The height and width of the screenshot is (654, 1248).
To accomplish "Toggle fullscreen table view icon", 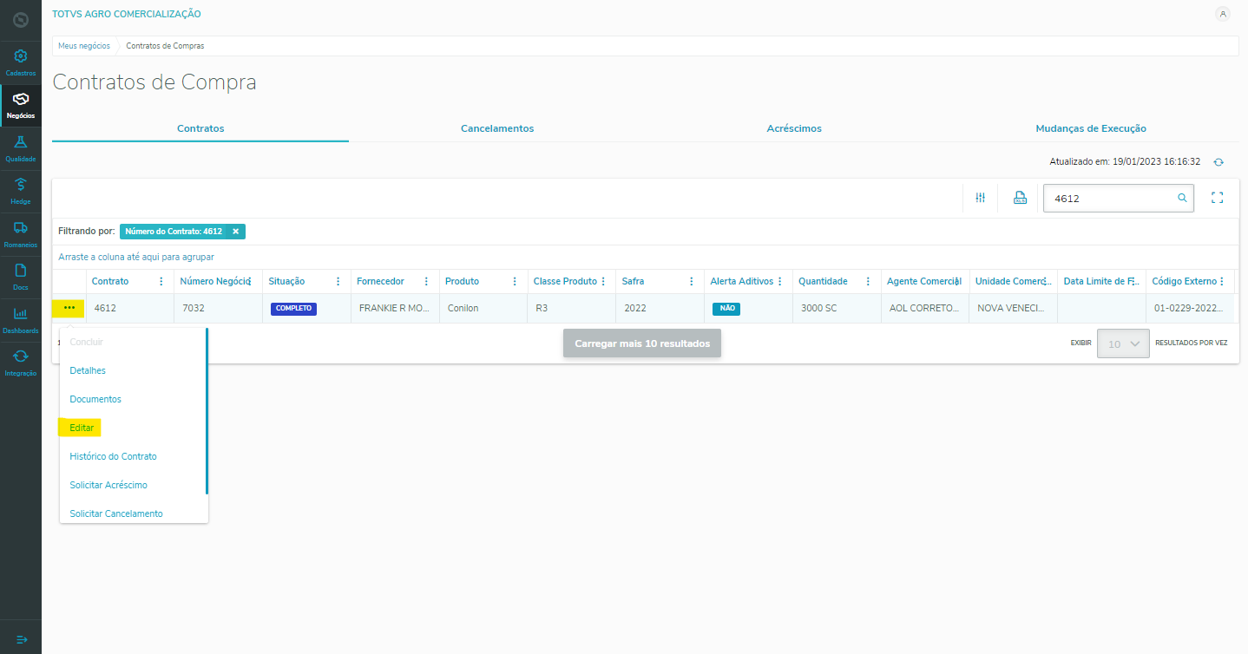I will 1217,198.
